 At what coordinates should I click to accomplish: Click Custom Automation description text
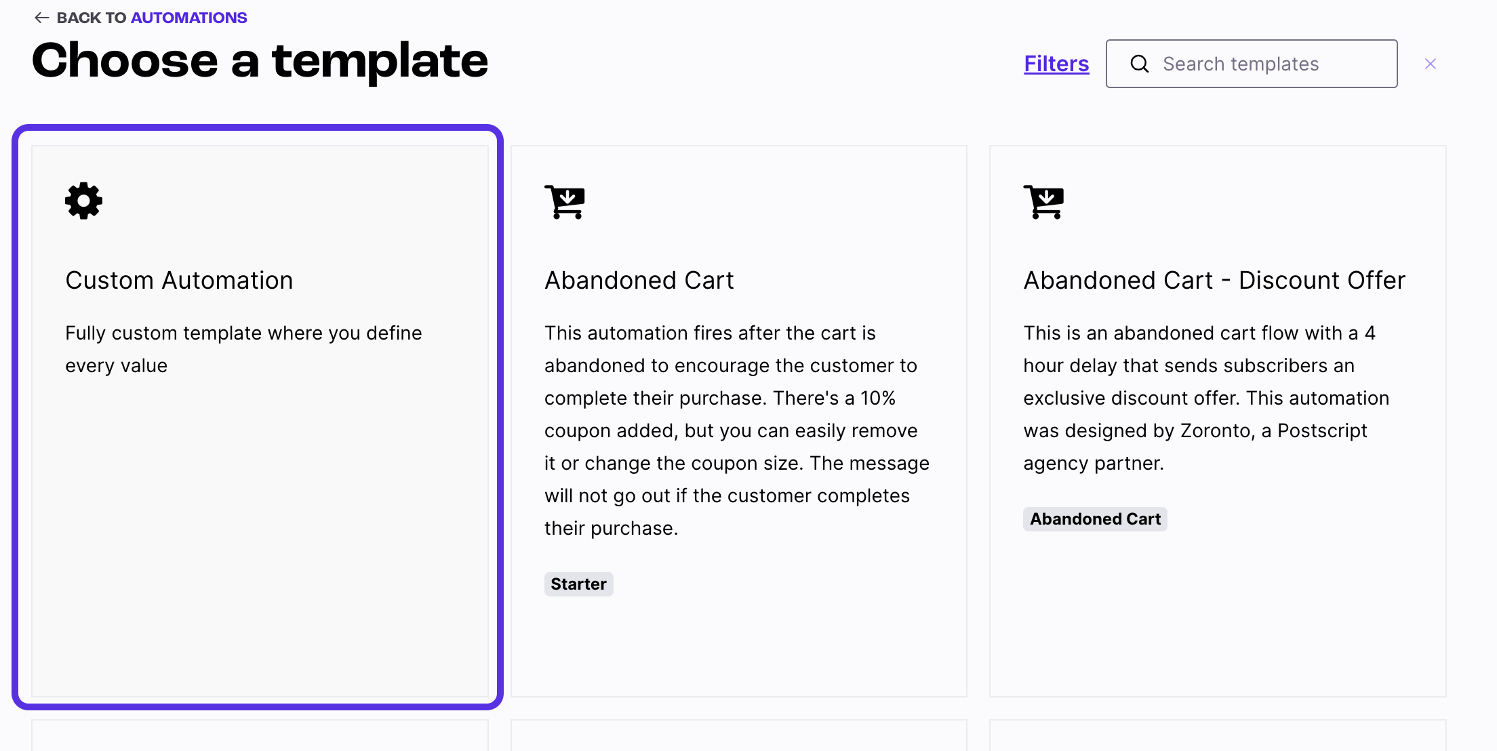pos(243,349)
